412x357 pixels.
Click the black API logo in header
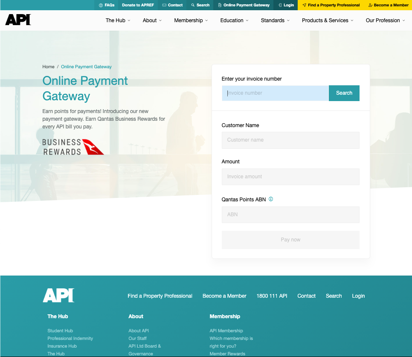[18, 20]
